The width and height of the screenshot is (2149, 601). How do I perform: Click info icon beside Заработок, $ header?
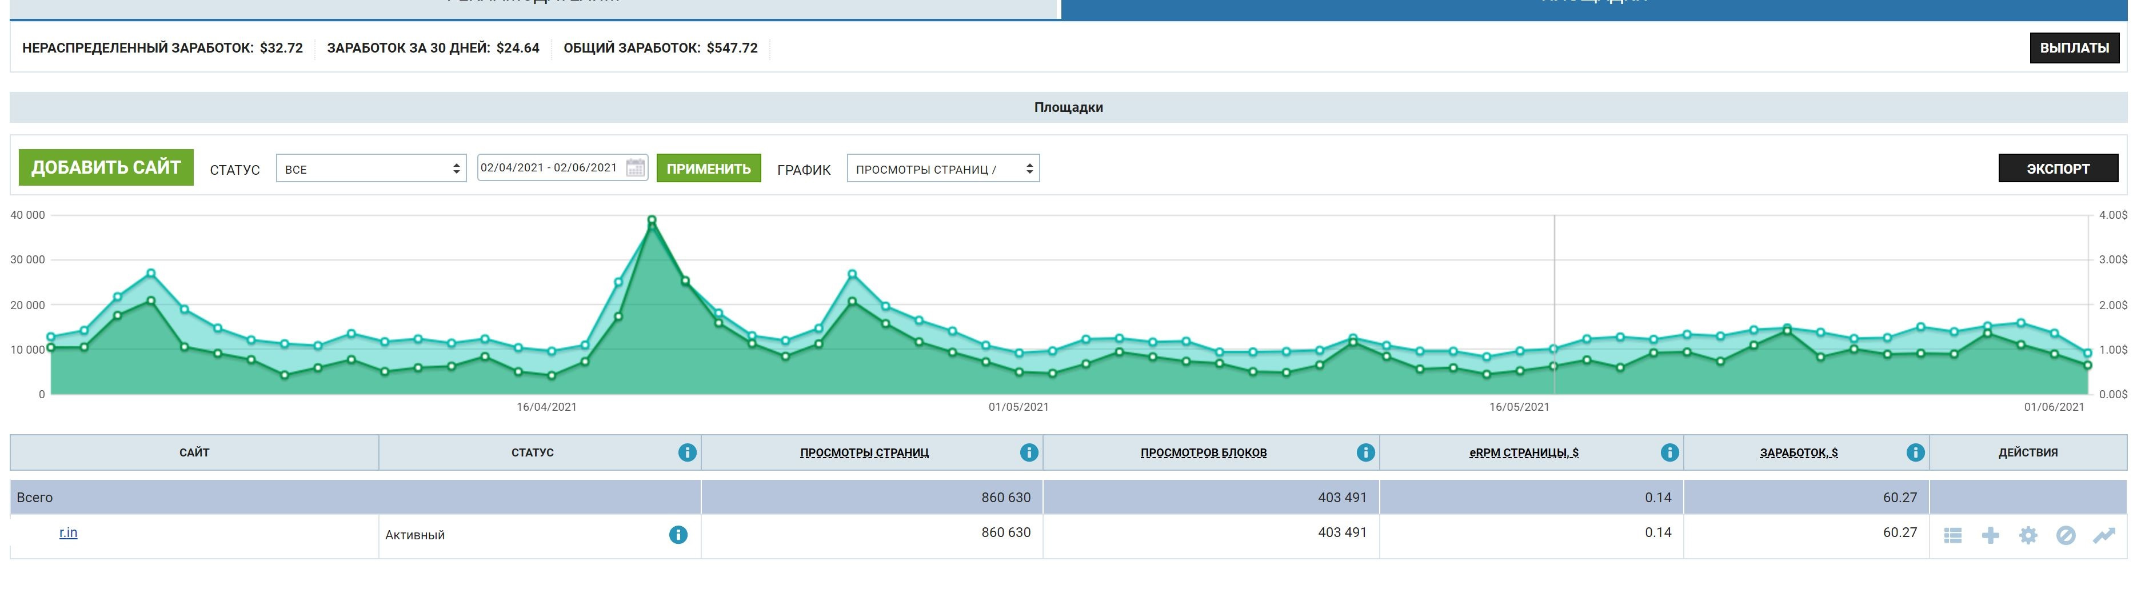pos(1915,452)
